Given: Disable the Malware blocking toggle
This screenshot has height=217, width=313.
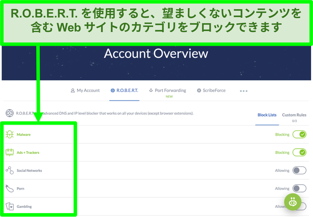Looking at the screenshot, I should click(x=300, y=134).
